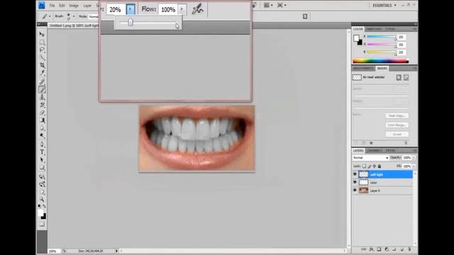Open the layer Fill dropdown arrow
The image size is (454, 255).
click(414, 166)
